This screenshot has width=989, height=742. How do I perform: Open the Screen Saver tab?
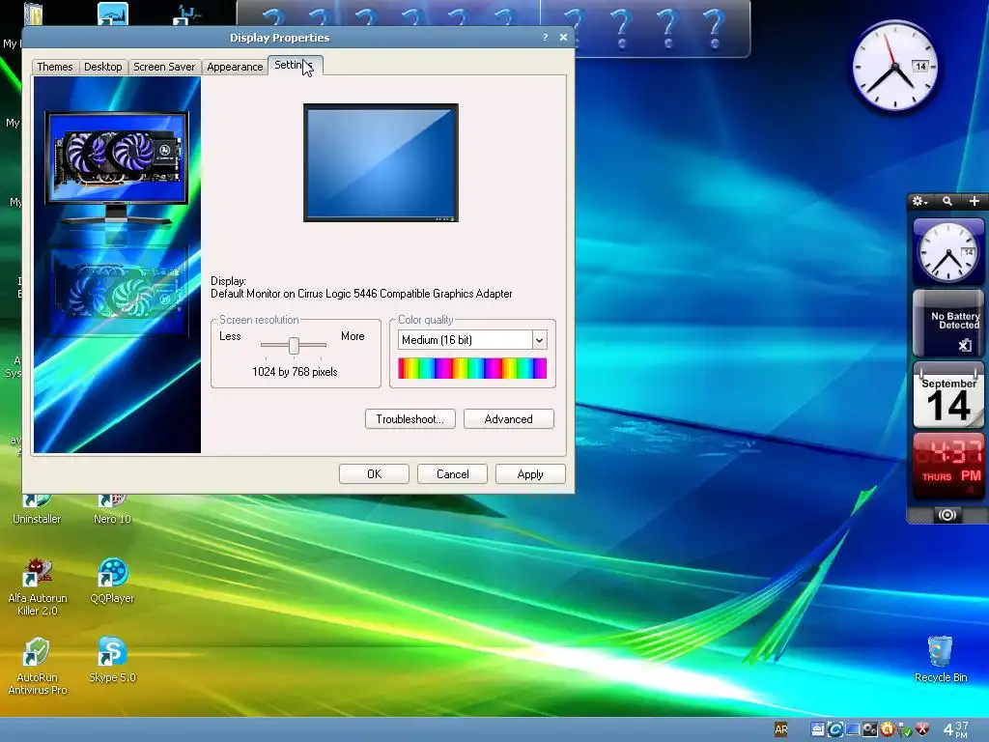pyautogui.click(x=164, y=67)
